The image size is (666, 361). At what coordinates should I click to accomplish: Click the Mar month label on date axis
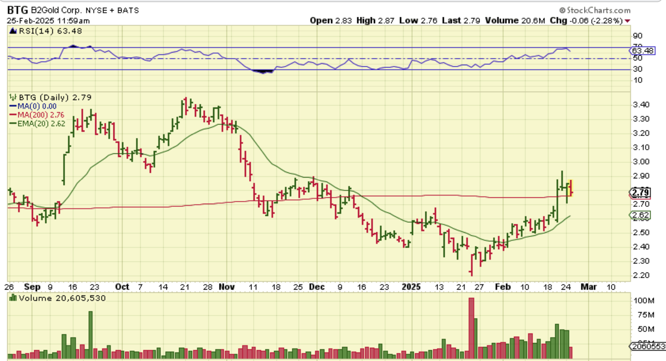pyautogui.click(x=589, y=287)
